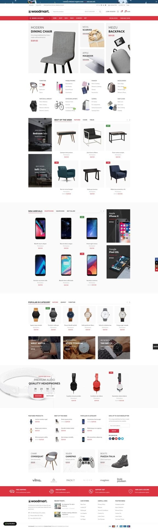
Task: Expand the Select Category dropdown
Action: 91,12
